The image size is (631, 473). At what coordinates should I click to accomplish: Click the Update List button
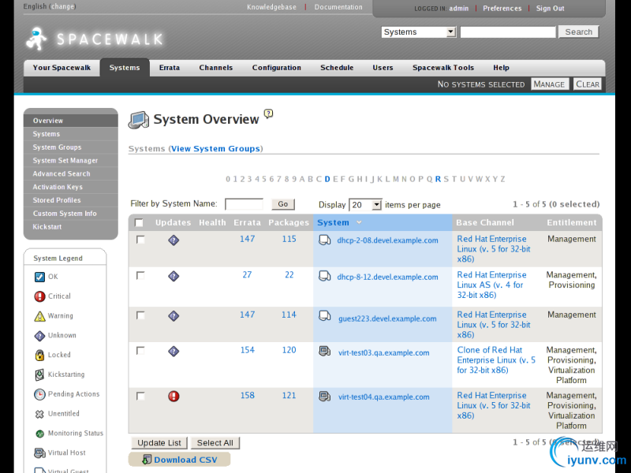pos(159,443)
